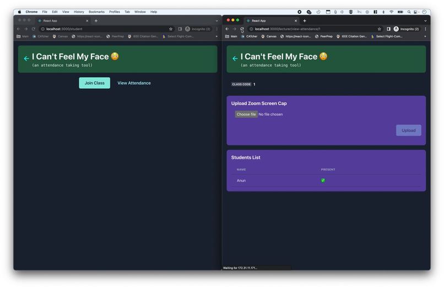Toggle the Present checkbox for Anun
444x288 pixels.
pos(323,180)
